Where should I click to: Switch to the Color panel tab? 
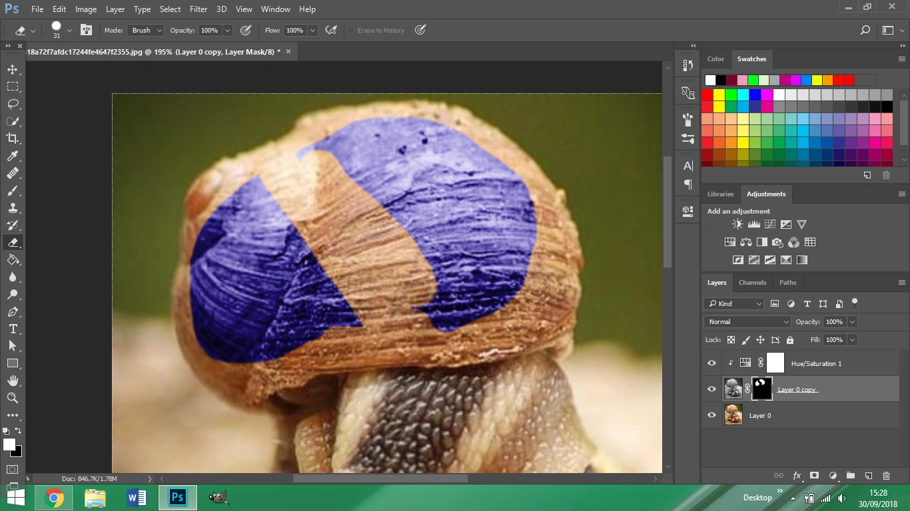pos(715,59)
